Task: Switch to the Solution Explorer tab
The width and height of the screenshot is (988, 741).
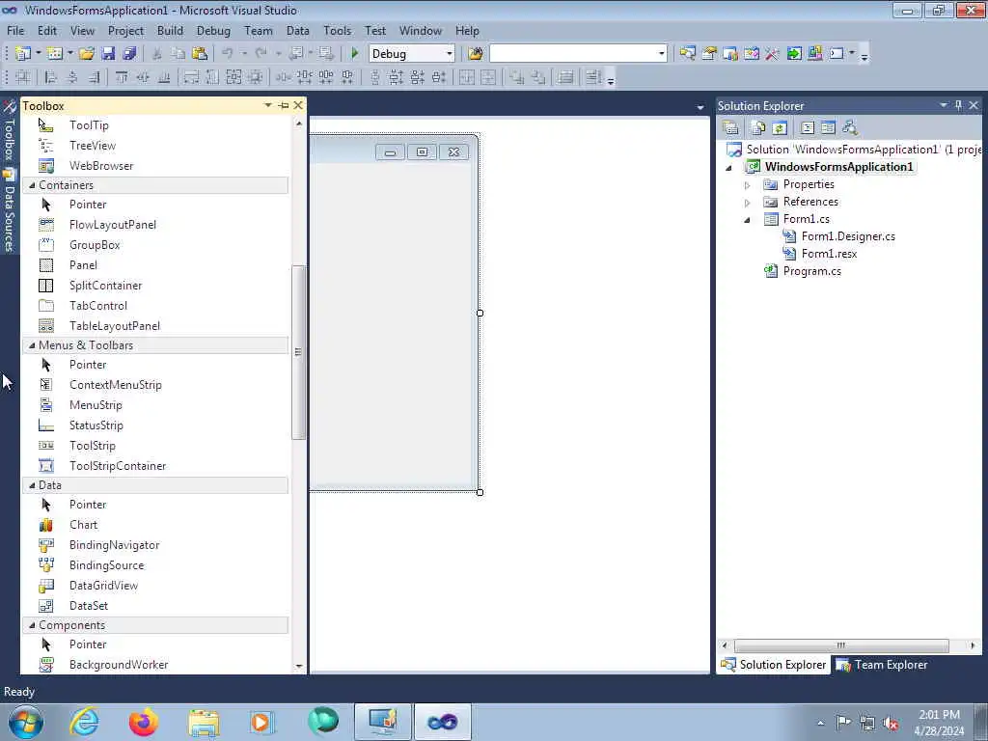Action: click(x=774, y=665)
